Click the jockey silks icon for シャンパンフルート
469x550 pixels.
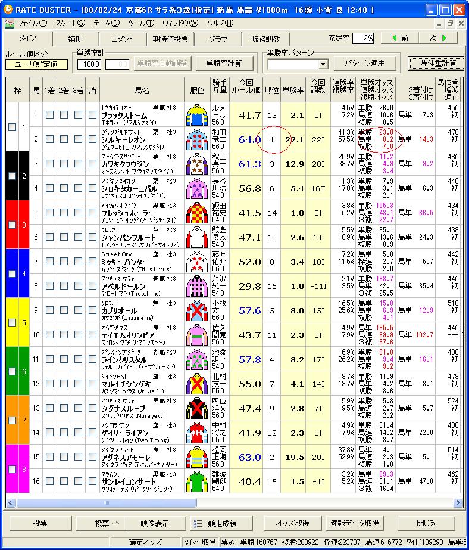coord(197,237)
